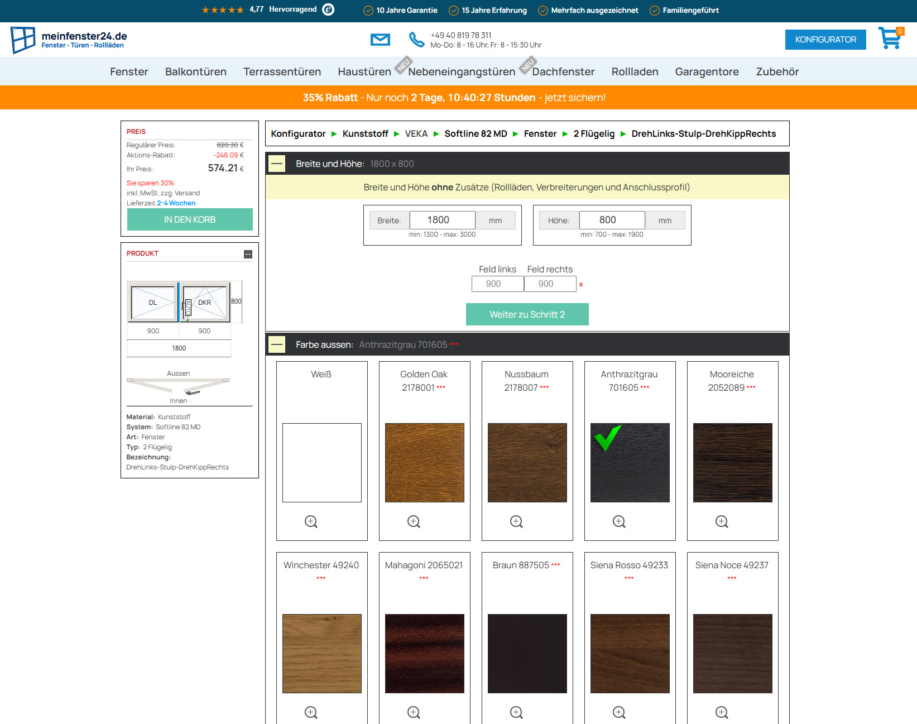Zoom the Braun 887505 sample magnifier

click(x=516, y=712)
